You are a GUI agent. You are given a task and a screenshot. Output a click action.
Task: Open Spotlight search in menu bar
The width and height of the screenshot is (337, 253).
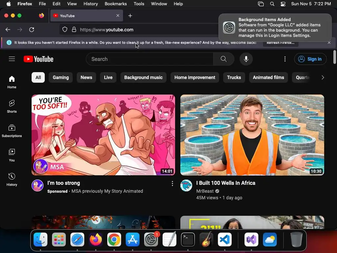tap(272, 4)
